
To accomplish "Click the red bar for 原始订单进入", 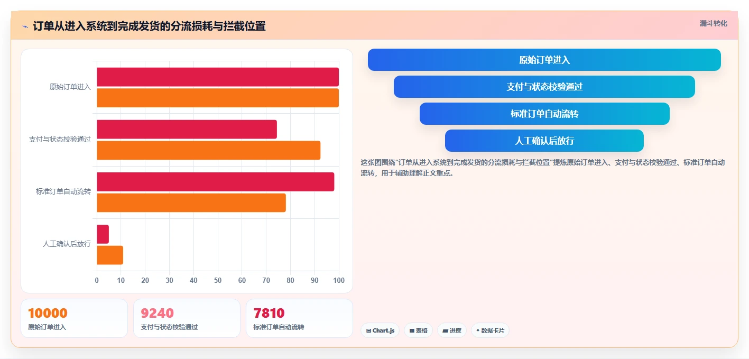I will pos(218,77).
